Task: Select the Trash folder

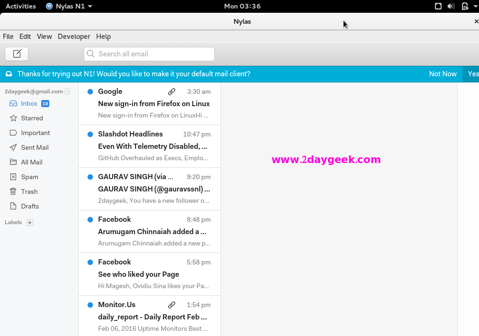Action: point(29,191)
